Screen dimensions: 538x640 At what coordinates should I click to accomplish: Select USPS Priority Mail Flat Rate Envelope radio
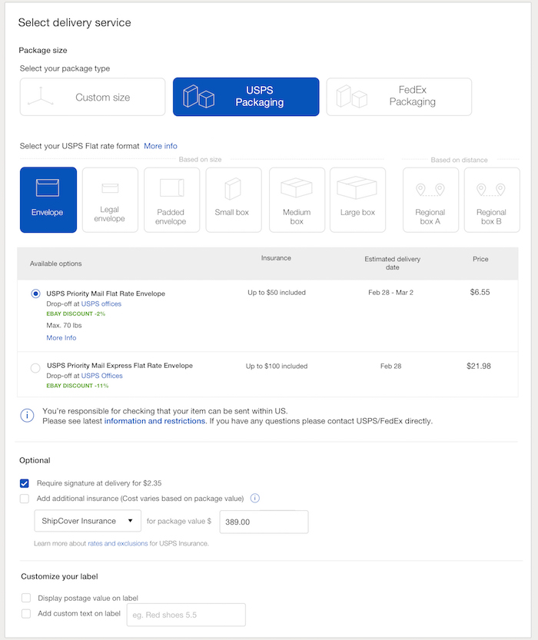tap(36, 293)
